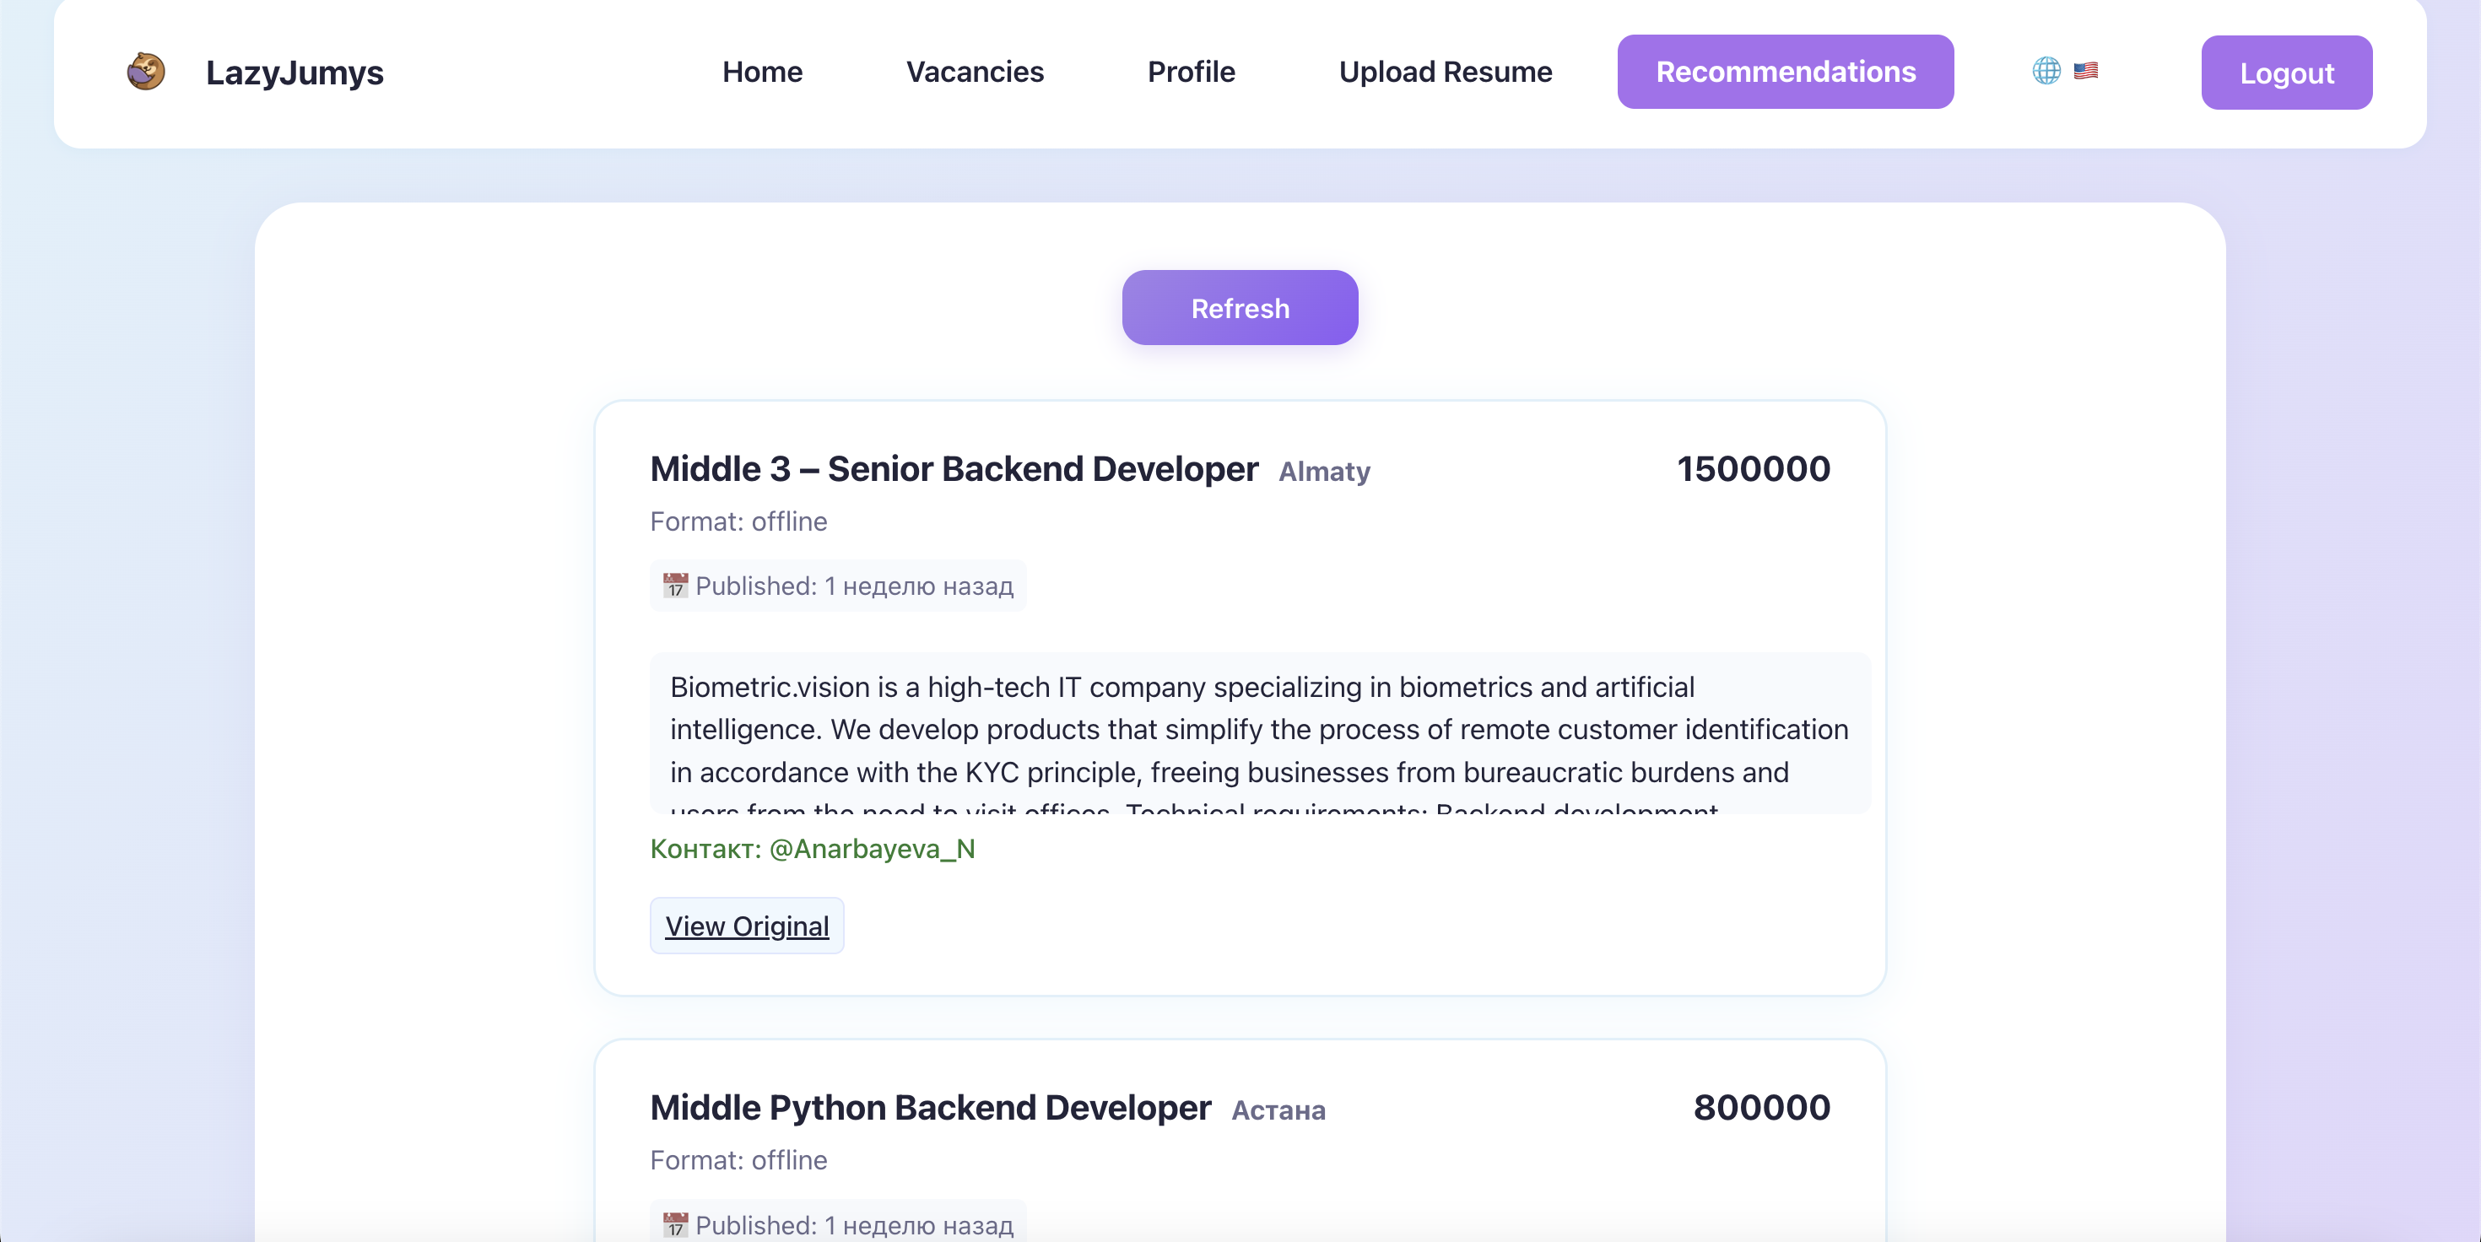Click the LazyJumys brand name

(295, 73)
